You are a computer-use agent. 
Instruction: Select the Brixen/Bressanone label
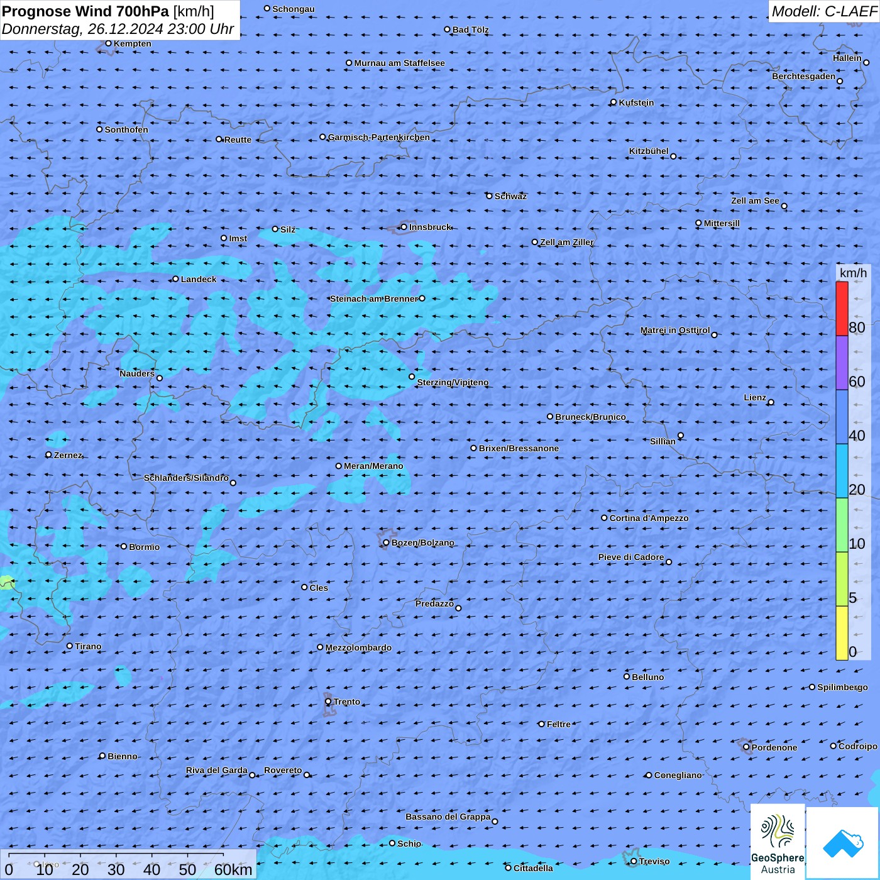[x=519, y=448]
